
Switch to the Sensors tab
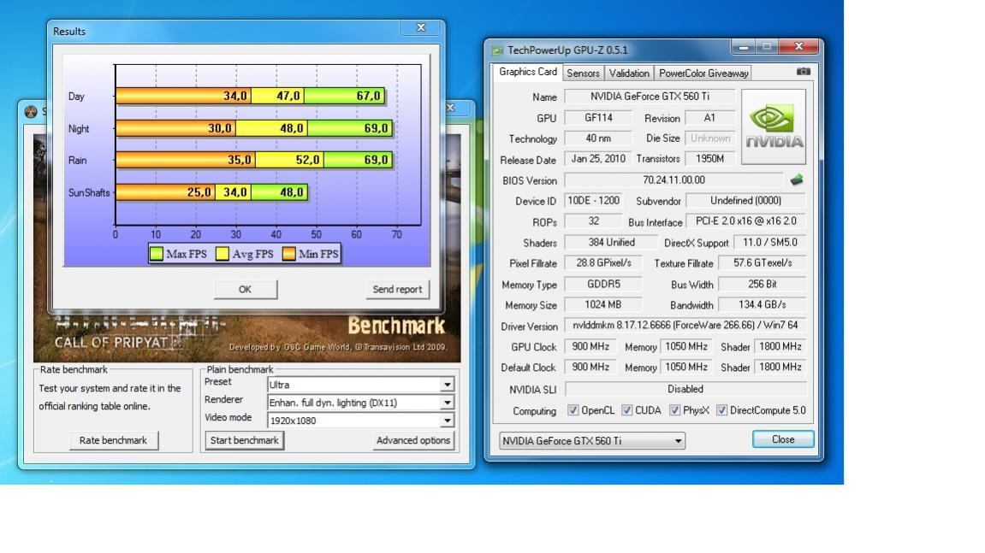coord(583,73)
